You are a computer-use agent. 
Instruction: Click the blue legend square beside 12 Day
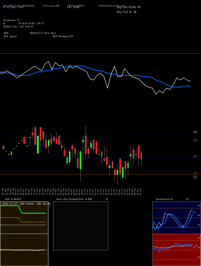[4, 6]
